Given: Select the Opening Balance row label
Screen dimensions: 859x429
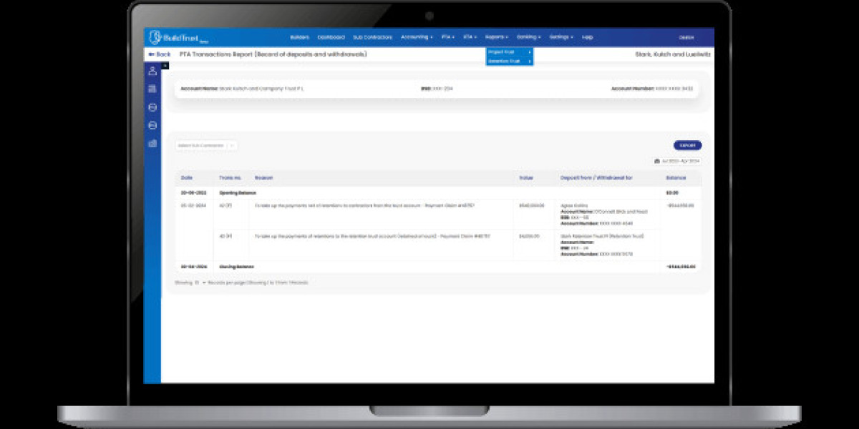Looking at the screenshot, I should pyautogui.click(x=237, y=193).
